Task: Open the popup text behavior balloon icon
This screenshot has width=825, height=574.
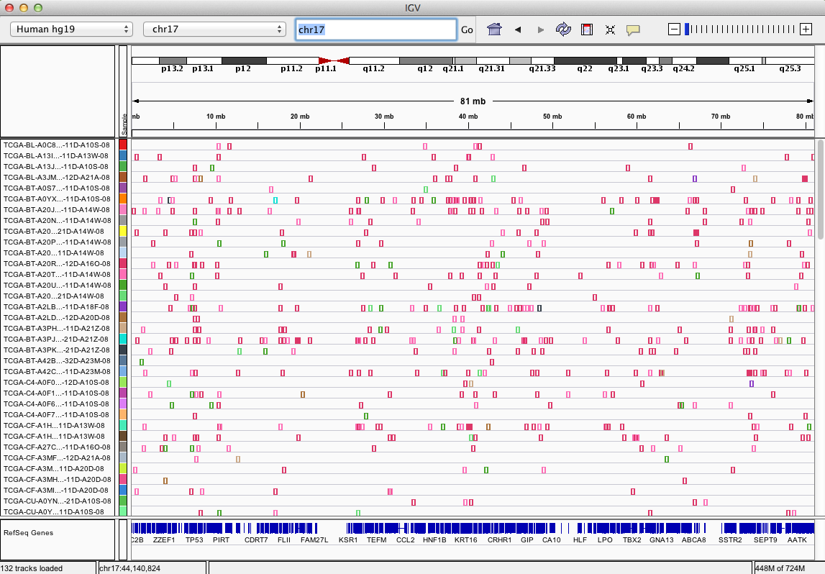Action: pos(632,29)
